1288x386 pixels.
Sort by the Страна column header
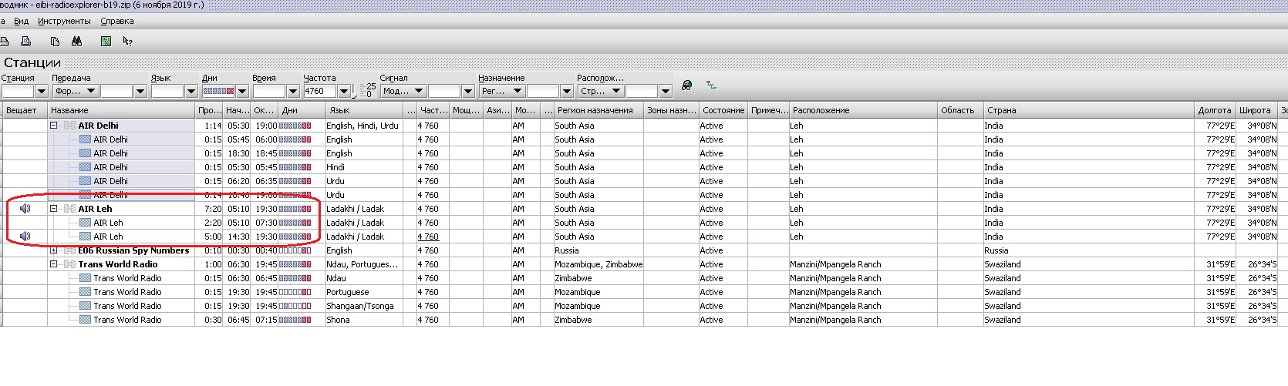1088,110
